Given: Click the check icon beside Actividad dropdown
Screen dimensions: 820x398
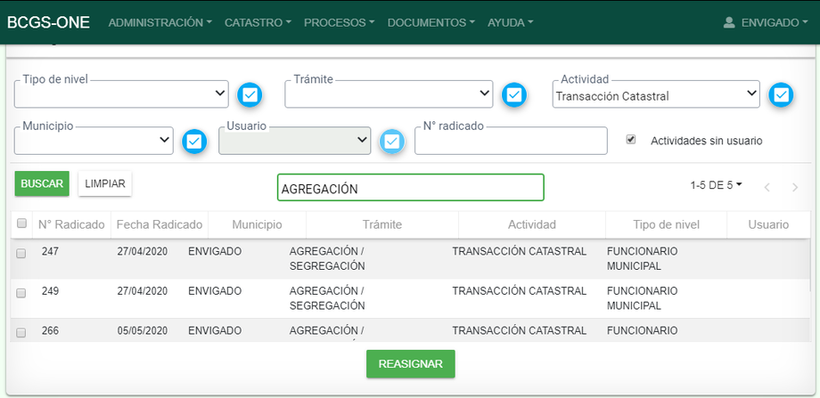Looking at the screenshot, I should (781, 94).
